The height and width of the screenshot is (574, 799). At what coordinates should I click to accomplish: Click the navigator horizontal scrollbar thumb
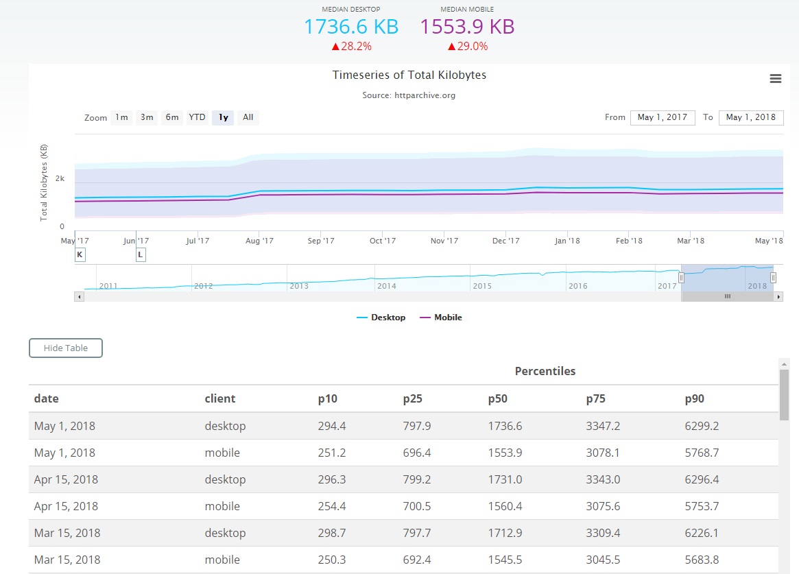coord(727,297)
